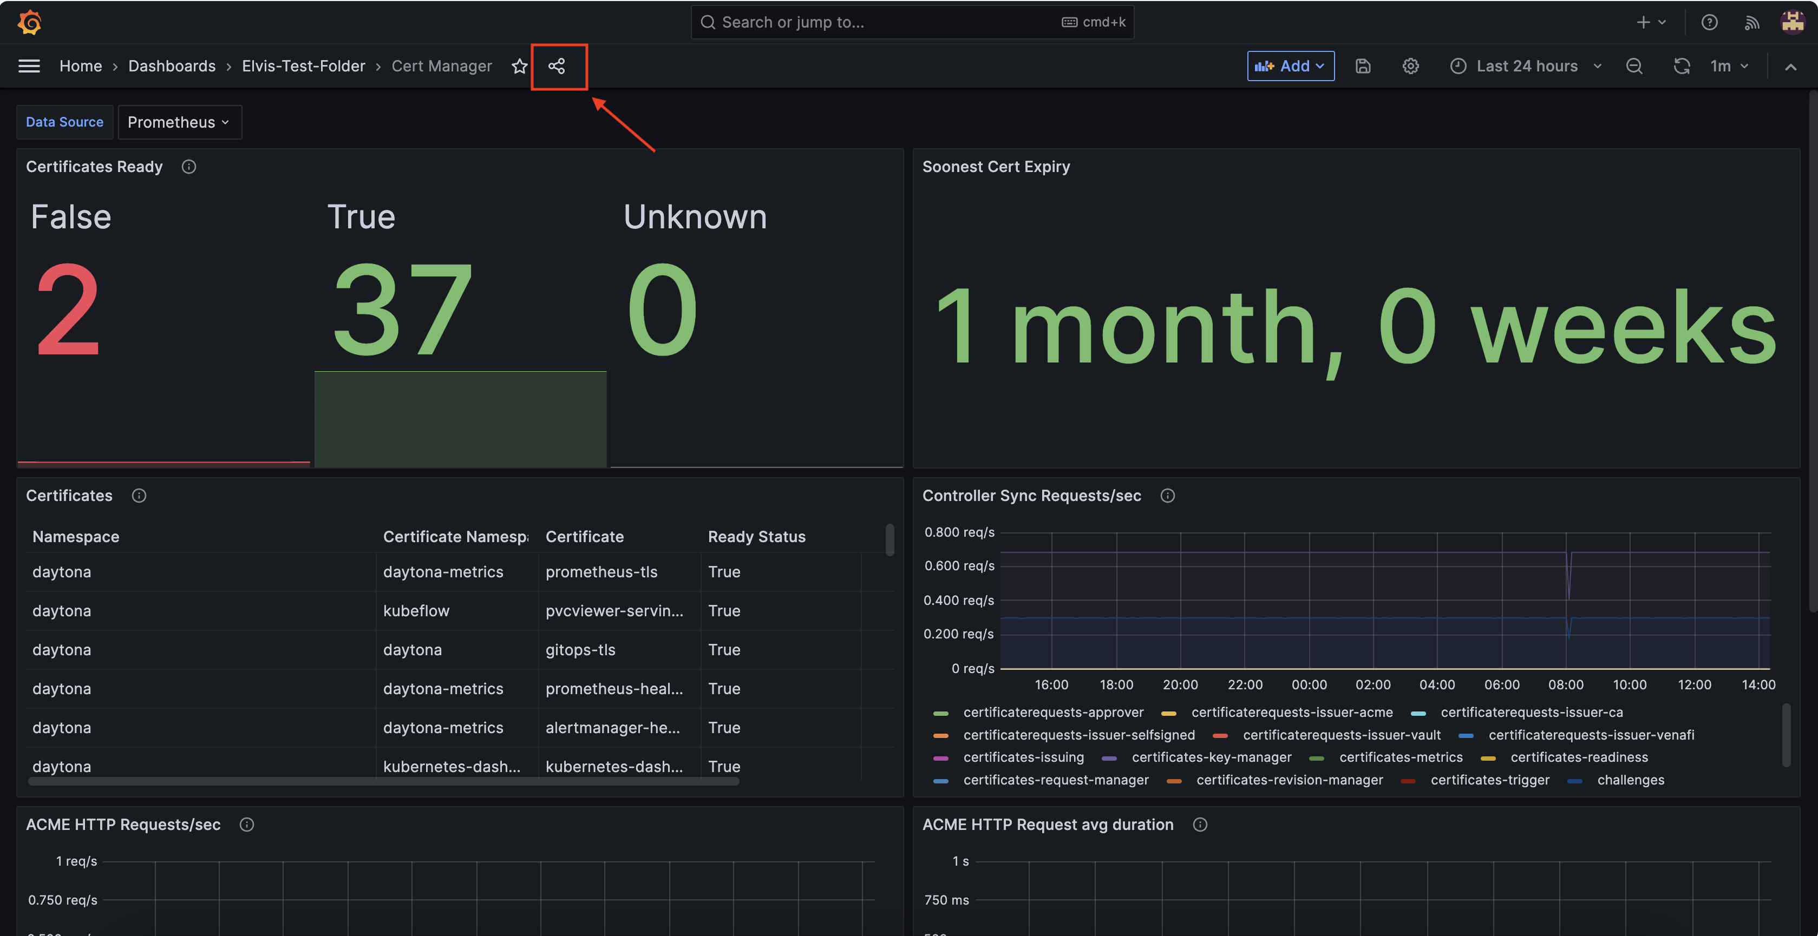
Task: Go to Dashboards breadcrumb
Action: pos(172,65)
